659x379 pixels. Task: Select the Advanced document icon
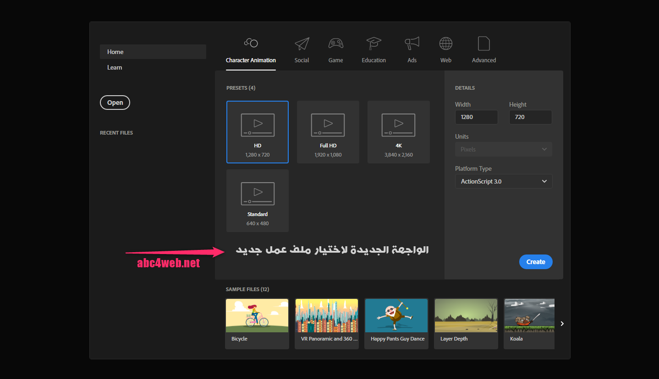pyautogui.click(x=483, y=44)
